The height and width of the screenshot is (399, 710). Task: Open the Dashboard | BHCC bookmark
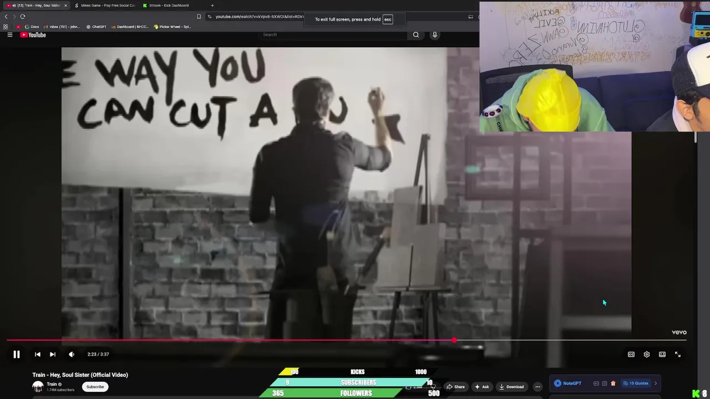pos(130,27)
